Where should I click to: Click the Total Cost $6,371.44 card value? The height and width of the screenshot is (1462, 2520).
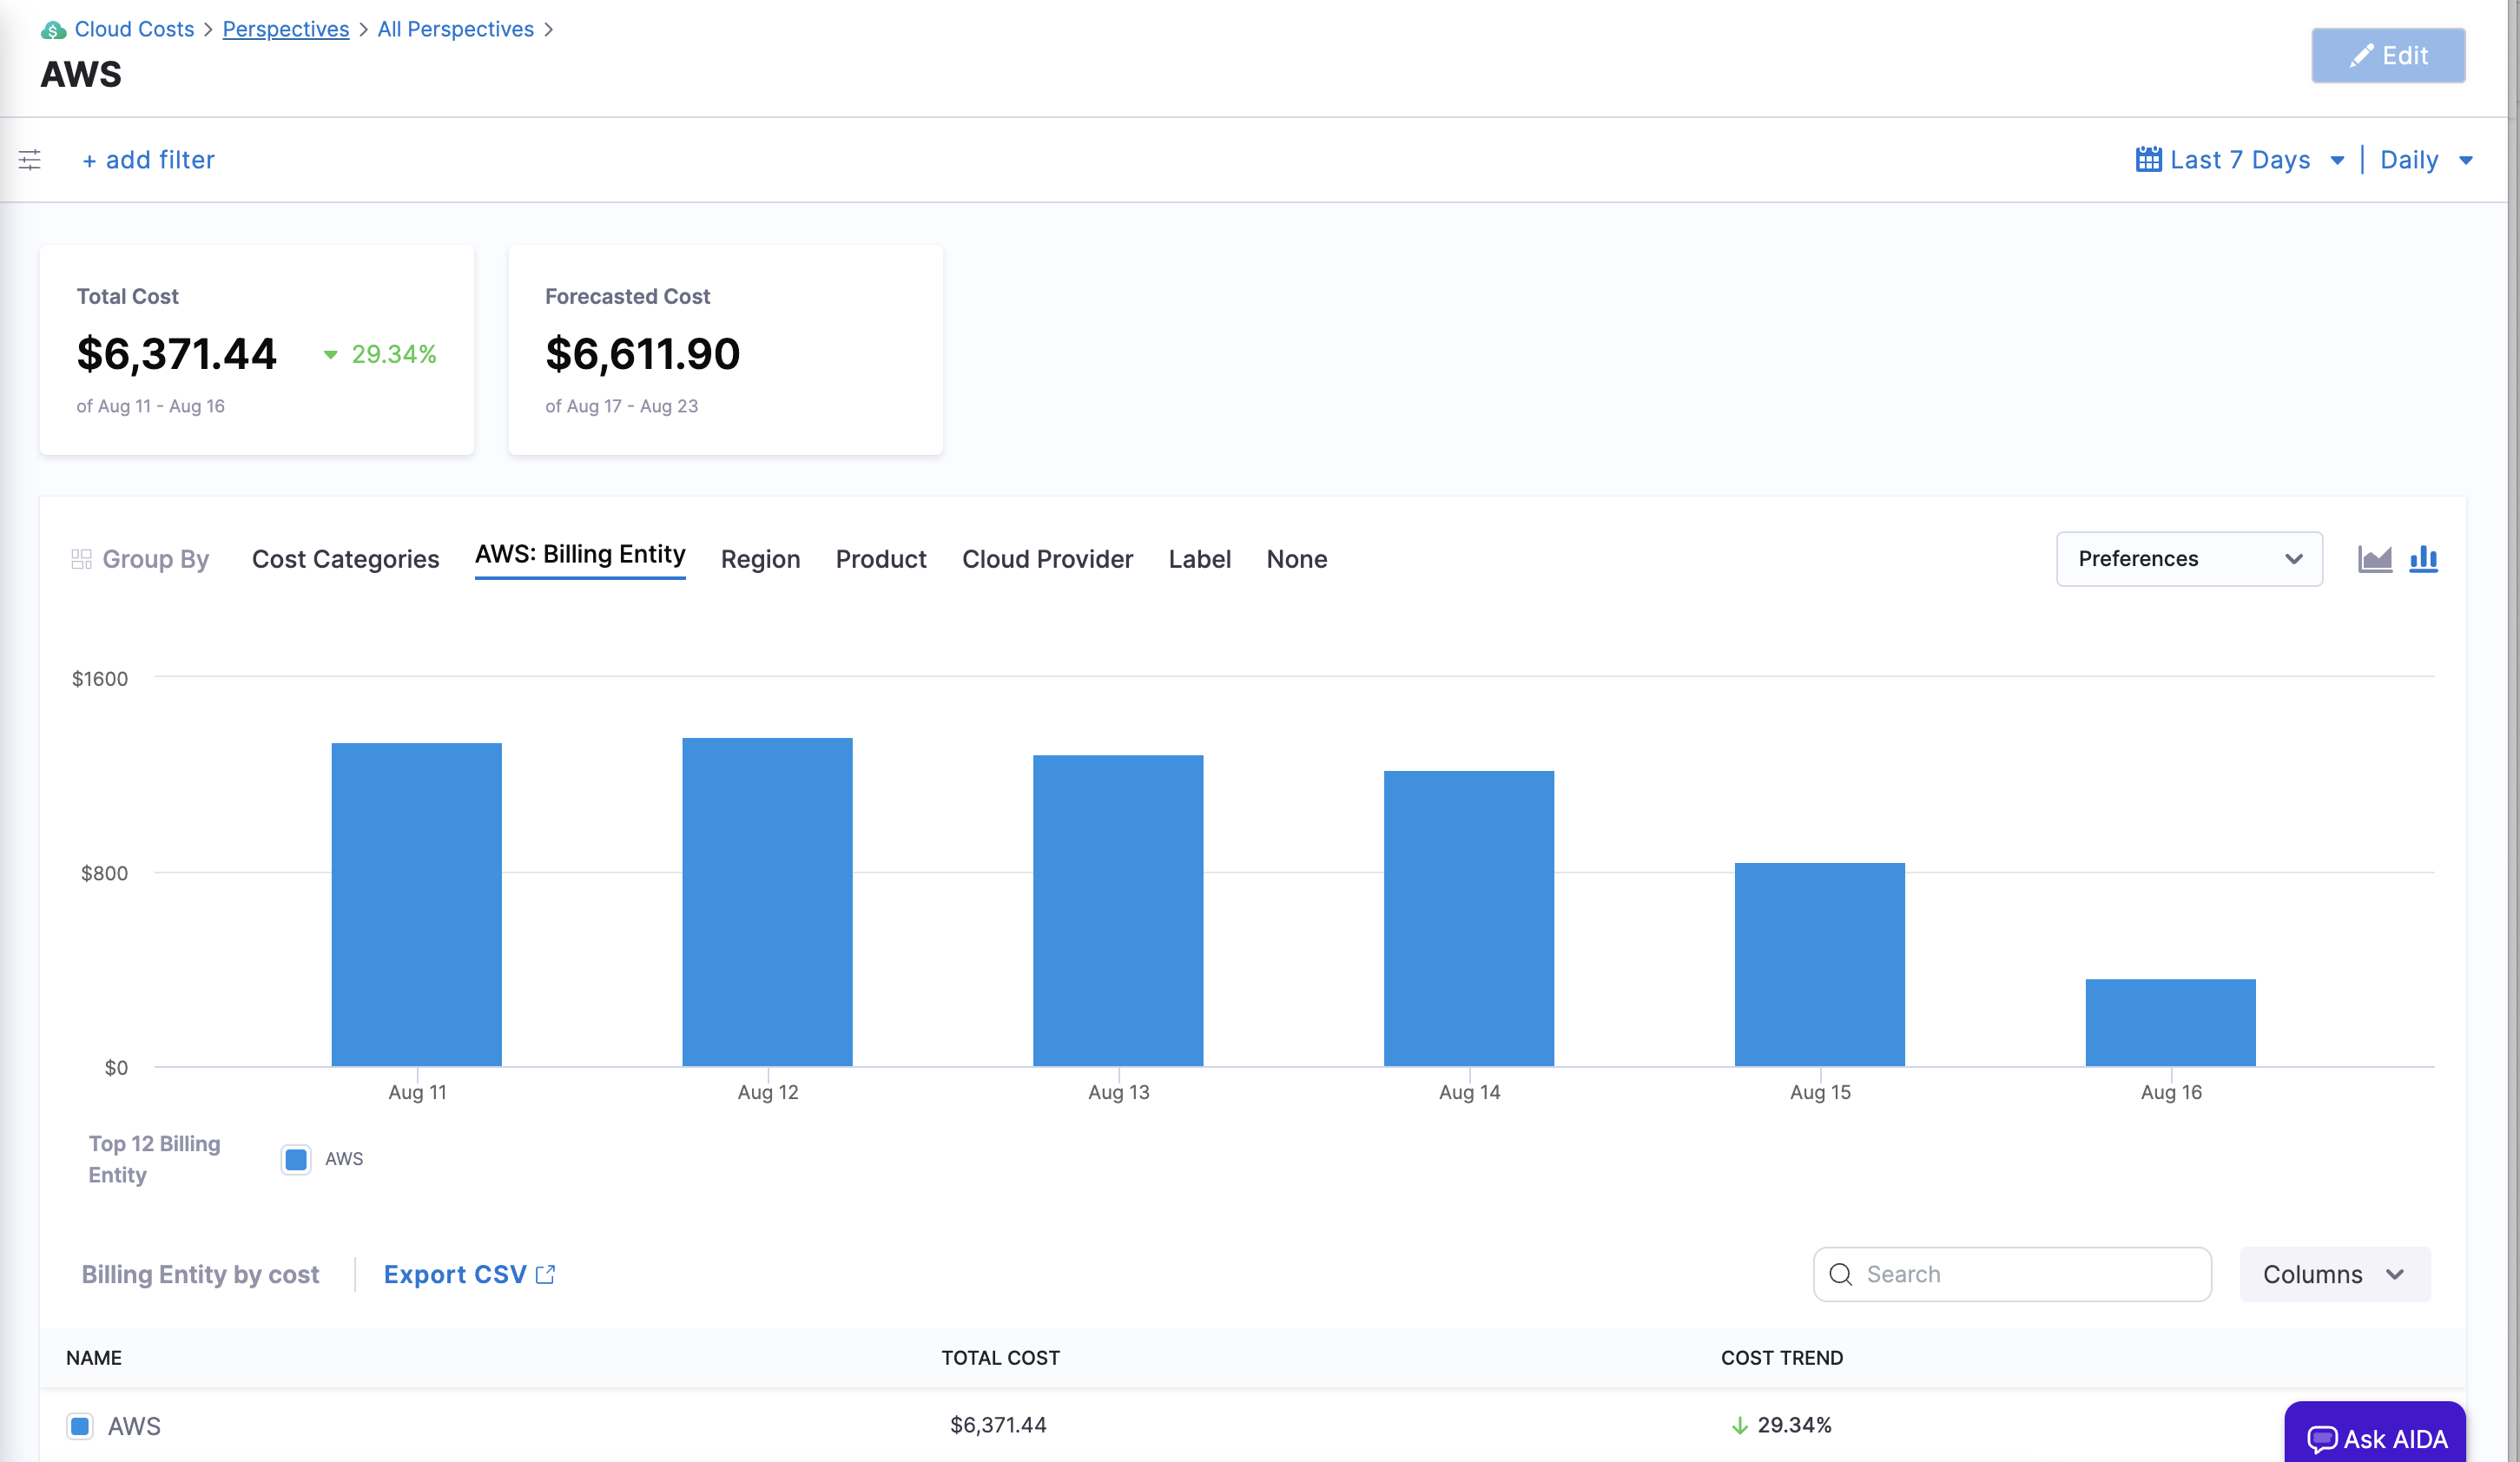coord(176,354)
